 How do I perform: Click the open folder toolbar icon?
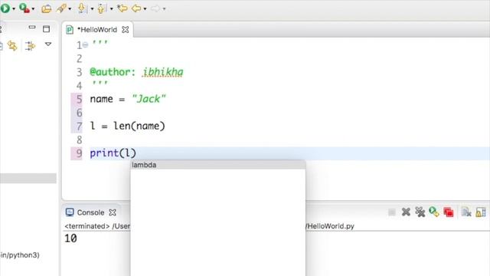pyautogui.click(x=47, y=8)
